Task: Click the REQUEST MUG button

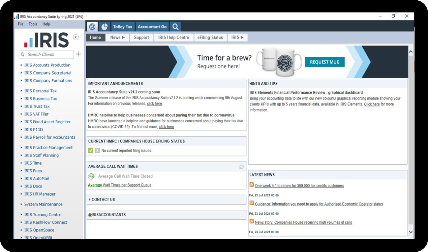Action: coord(325,62)
